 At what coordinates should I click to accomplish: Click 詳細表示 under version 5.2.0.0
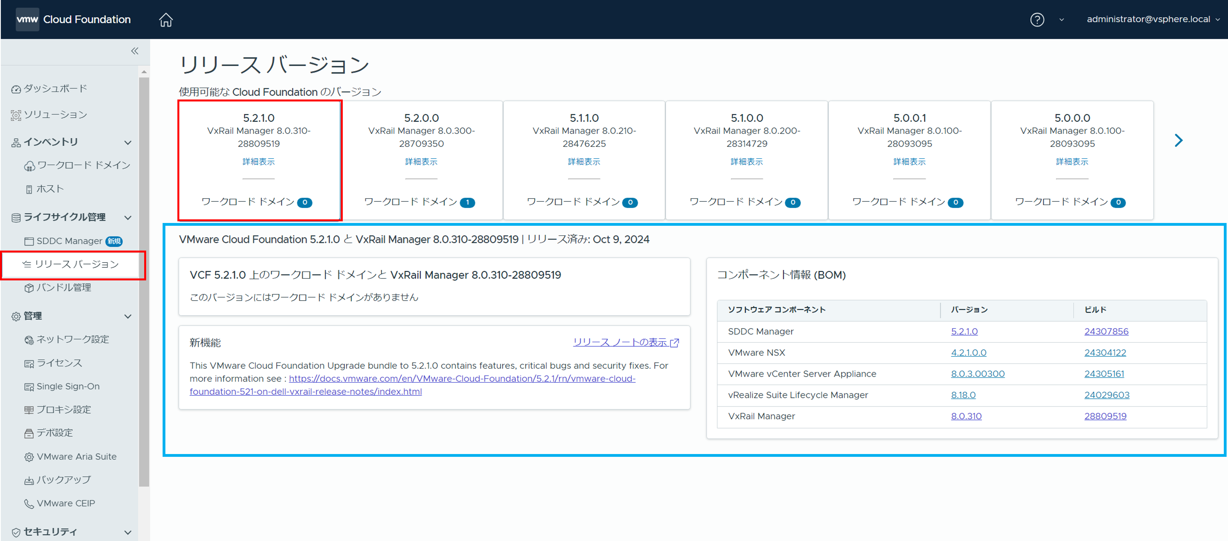click(x=421, y=162)
